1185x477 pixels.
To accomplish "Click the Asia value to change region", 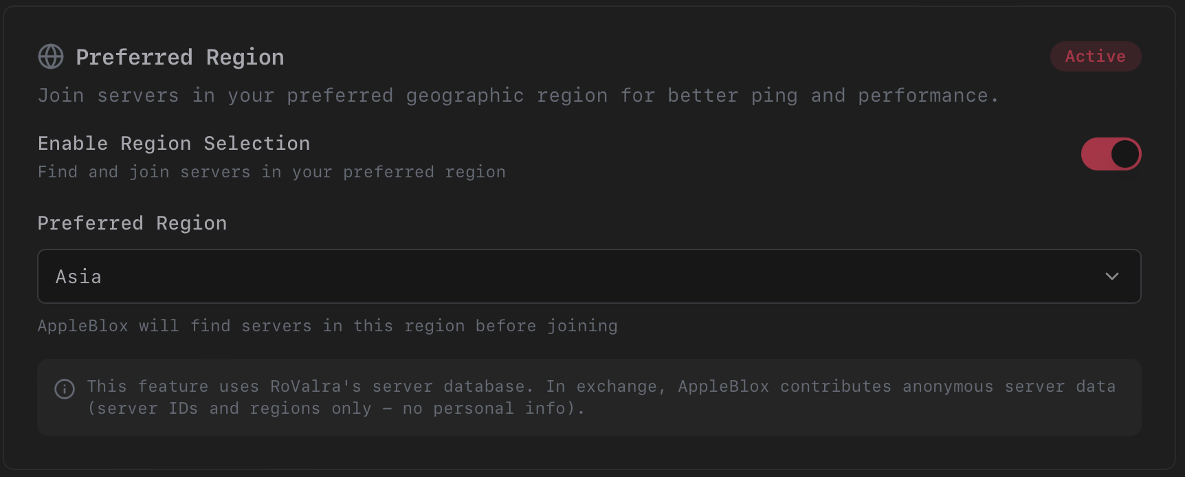I will pyautogui.click(x=78, y=276).
